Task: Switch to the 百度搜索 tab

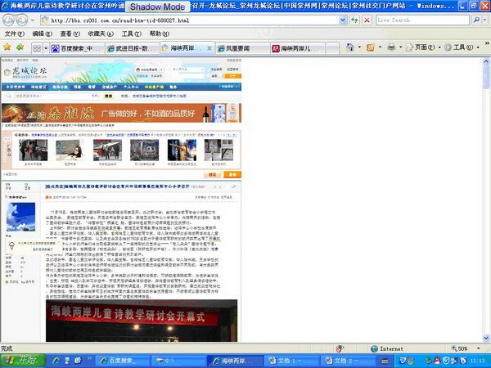Action: click(x=77, y=48)
